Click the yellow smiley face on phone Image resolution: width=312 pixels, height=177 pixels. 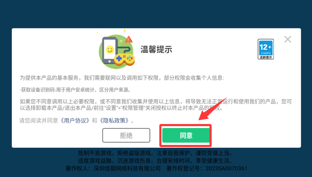(x=110, y=49)
